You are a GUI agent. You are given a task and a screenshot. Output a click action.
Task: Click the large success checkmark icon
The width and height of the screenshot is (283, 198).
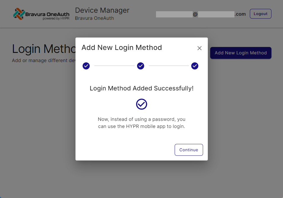pos(141,104)
